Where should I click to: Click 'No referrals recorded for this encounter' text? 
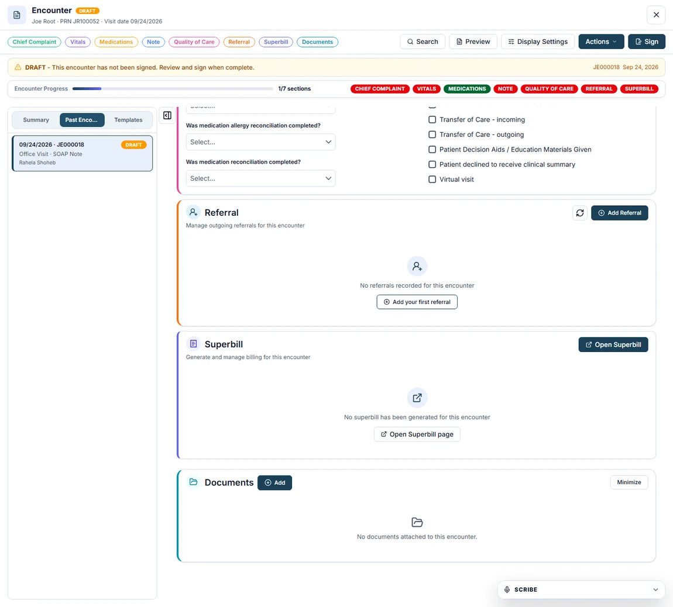pos(417,286)
